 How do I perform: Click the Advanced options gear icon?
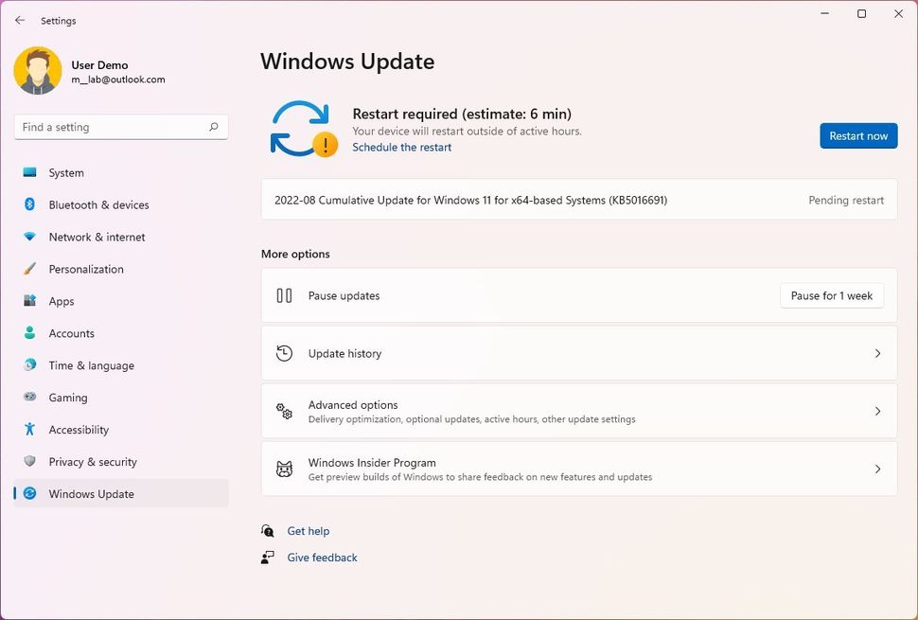pos(284,411)
